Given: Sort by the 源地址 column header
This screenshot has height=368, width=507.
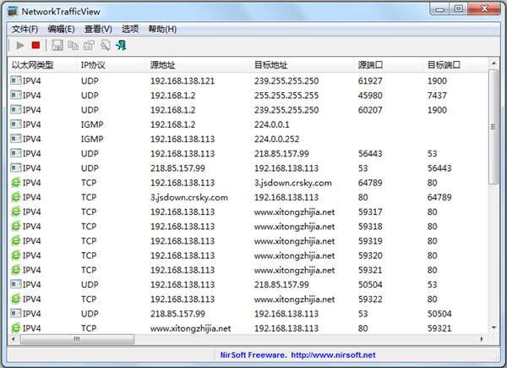Looking at the screenshot, I should [164, 64].
